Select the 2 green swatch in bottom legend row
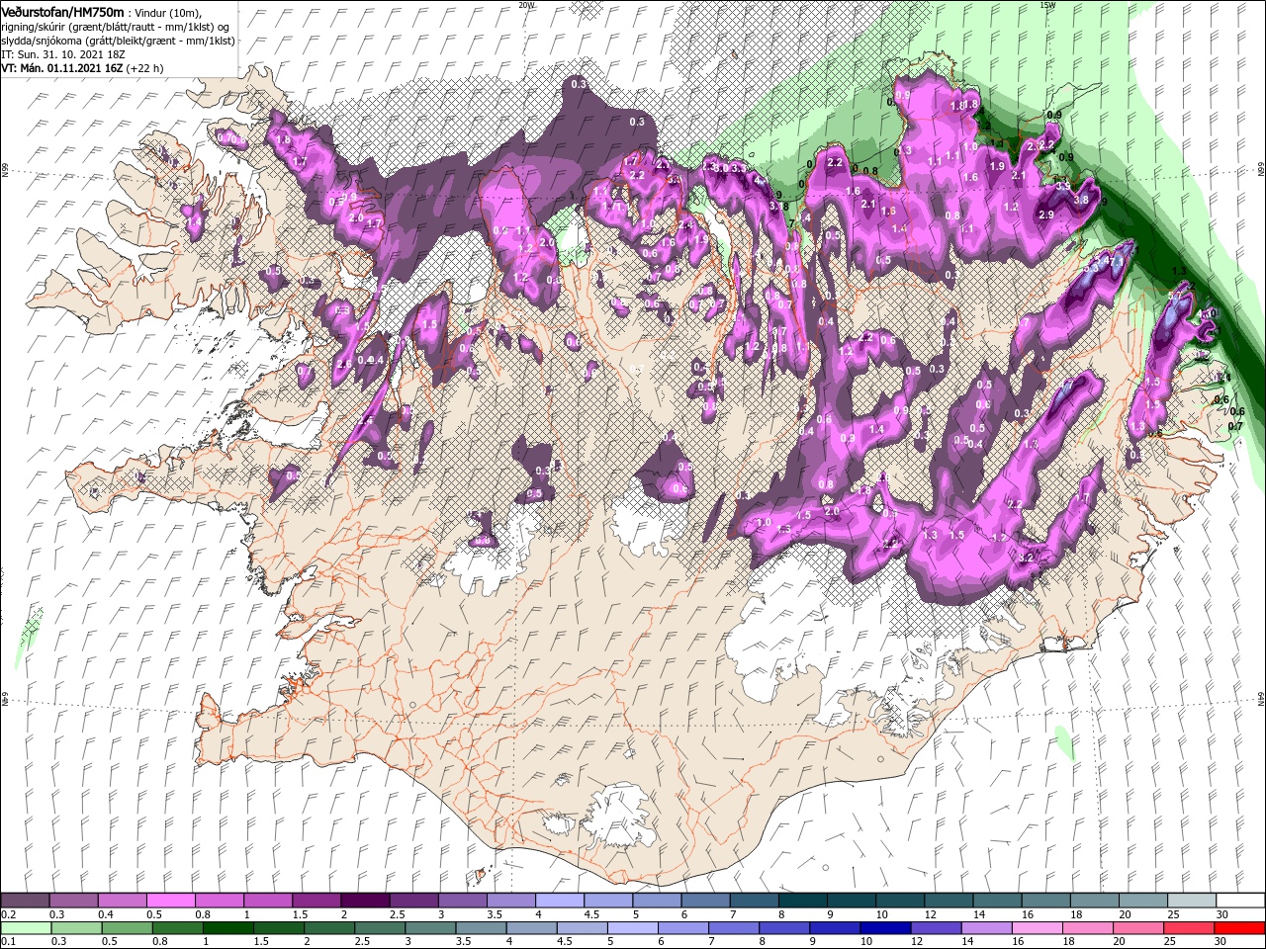The height and width of the screenshot is (949, 1266). point(329,927)
